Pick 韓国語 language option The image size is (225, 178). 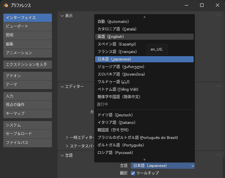[x=144, y=130]
